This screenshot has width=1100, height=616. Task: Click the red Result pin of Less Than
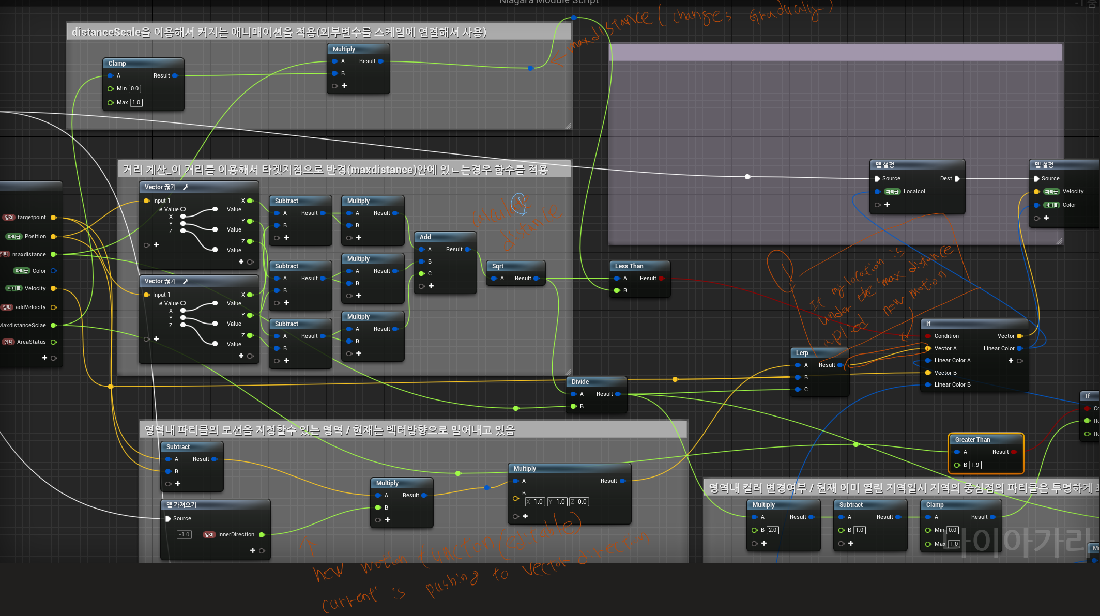662,278
